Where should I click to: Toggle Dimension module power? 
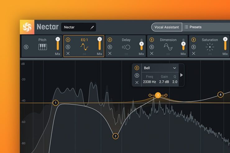pyautogui.click(x=152, y=40)
